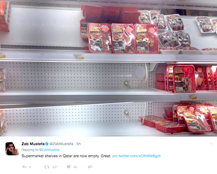This screenshot has width=217, height=174.
Task: Retweet using the retweet arrows icon
Action: (x=47, y=167)
